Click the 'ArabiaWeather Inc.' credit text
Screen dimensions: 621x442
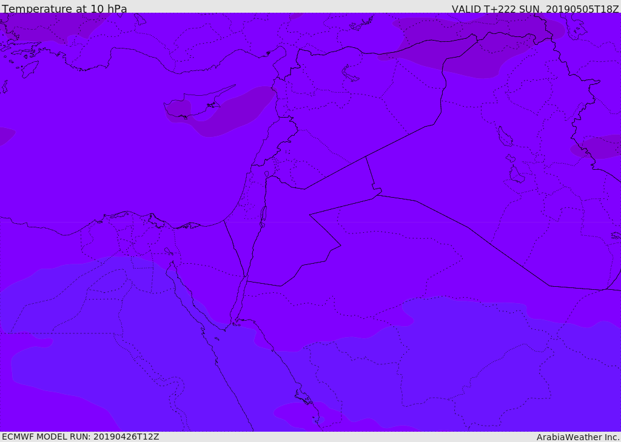pyautogui.click(x=578, y=437)
